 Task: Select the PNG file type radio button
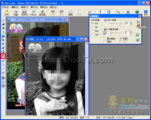[x=93, y=31]
